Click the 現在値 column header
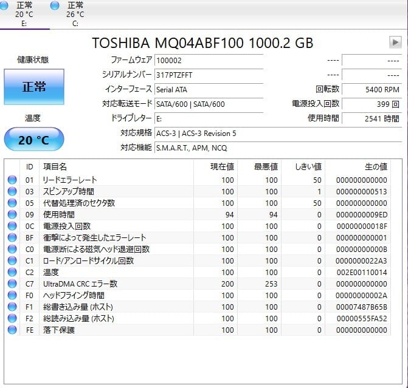Image resolution: width=408 pixels, height=388 pixels. 221,166
